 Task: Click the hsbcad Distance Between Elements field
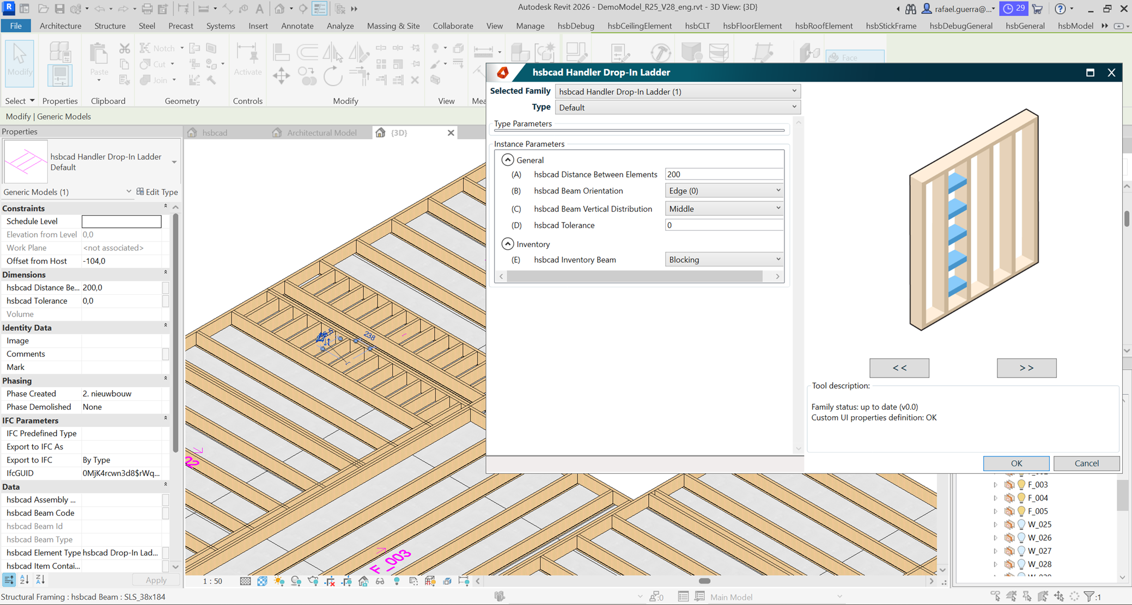(723, 174)
